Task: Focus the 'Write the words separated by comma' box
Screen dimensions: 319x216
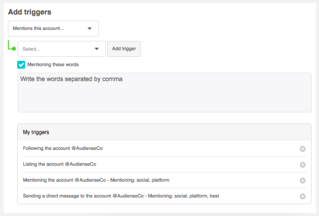Action: coord(164,93)
